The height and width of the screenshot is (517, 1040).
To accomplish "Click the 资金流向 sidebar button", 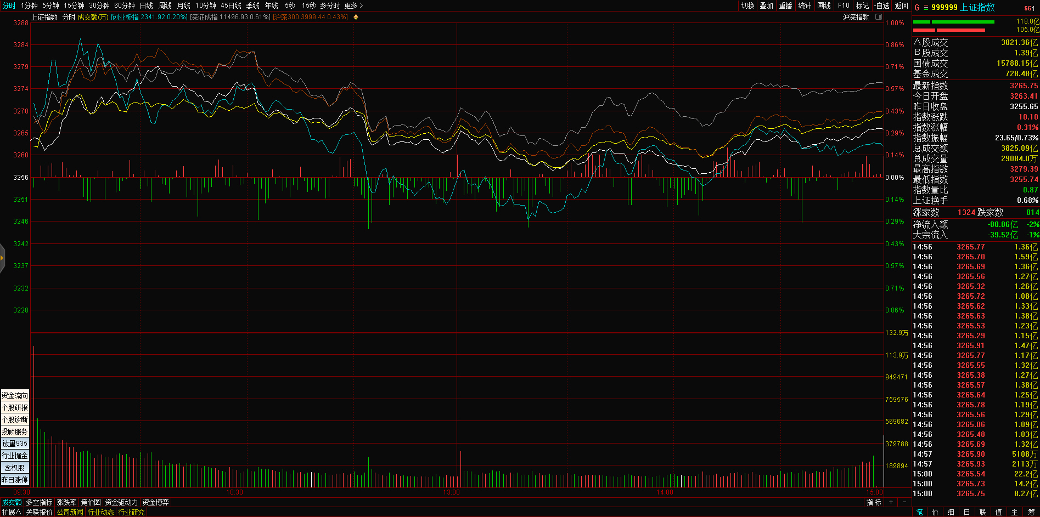I will click(x=15, y=395).
